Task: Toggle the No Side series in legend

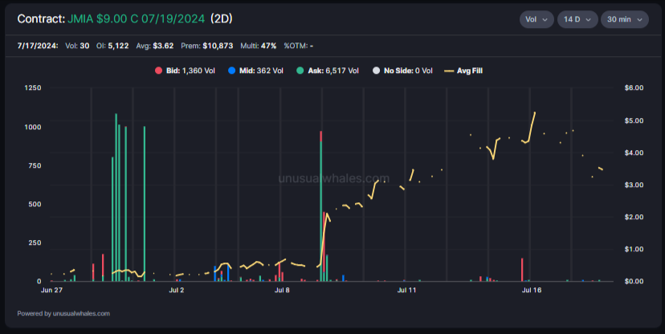Action: click(402, 71)
